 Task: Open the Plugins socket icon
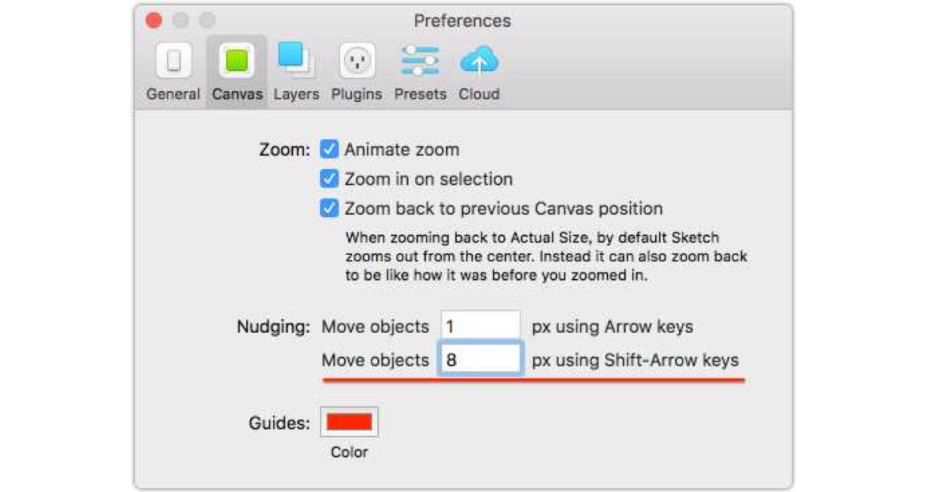(x=357, y=61)
